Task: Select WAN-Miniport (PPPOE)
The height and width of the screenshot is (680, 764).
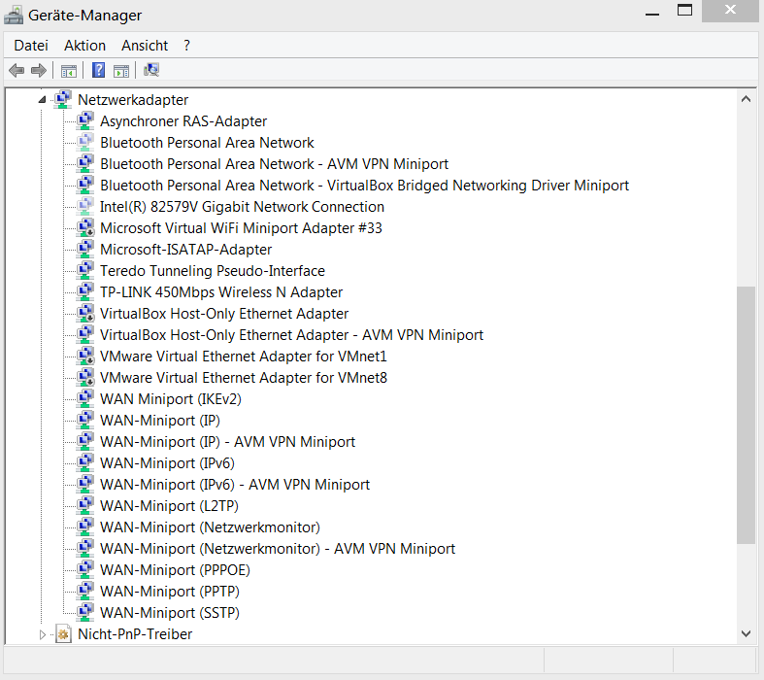Action: coord(175,570)
